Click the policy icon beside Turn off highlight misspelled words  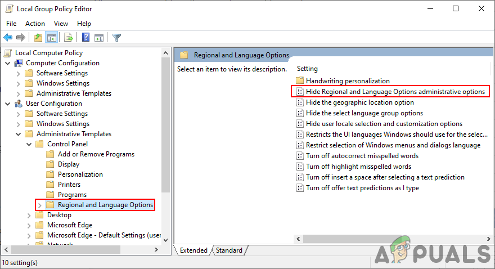(x=300, y=167)
